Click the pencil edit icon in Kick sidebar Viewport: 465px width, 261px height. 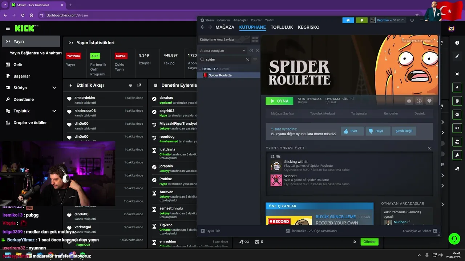pos(457,57)
